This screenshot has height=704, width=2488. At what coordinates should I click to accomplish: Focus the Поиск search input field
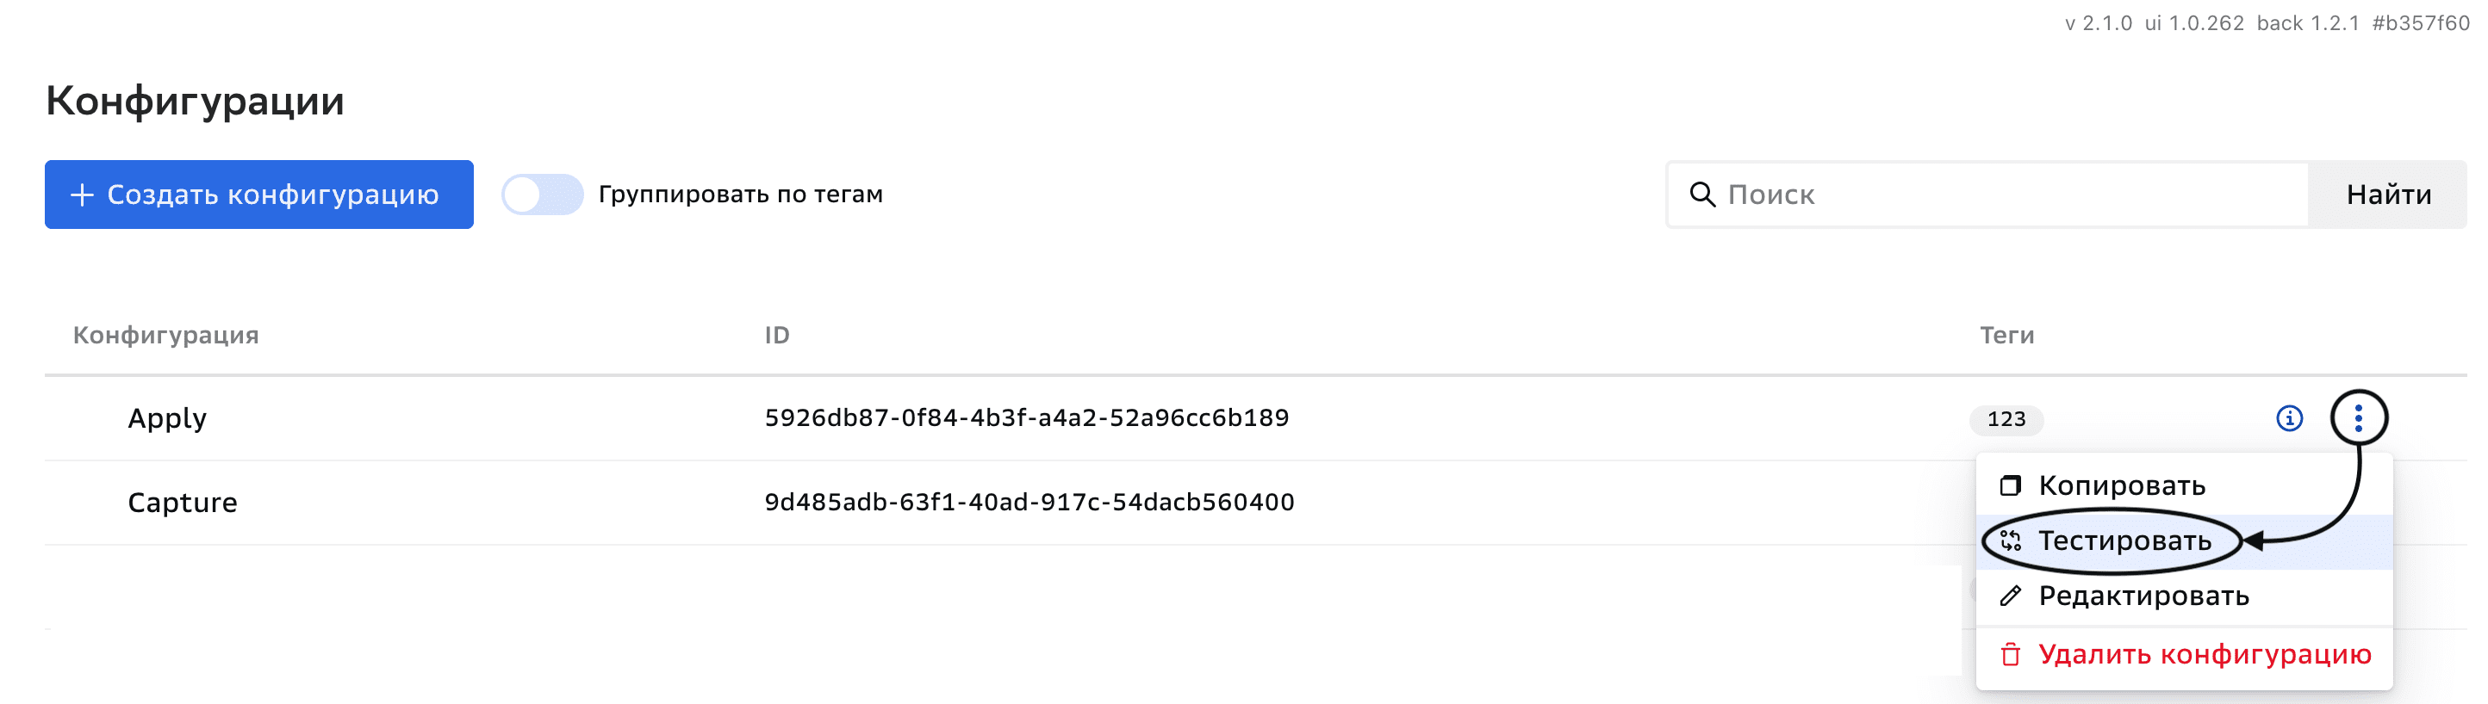coord(2009,195)
